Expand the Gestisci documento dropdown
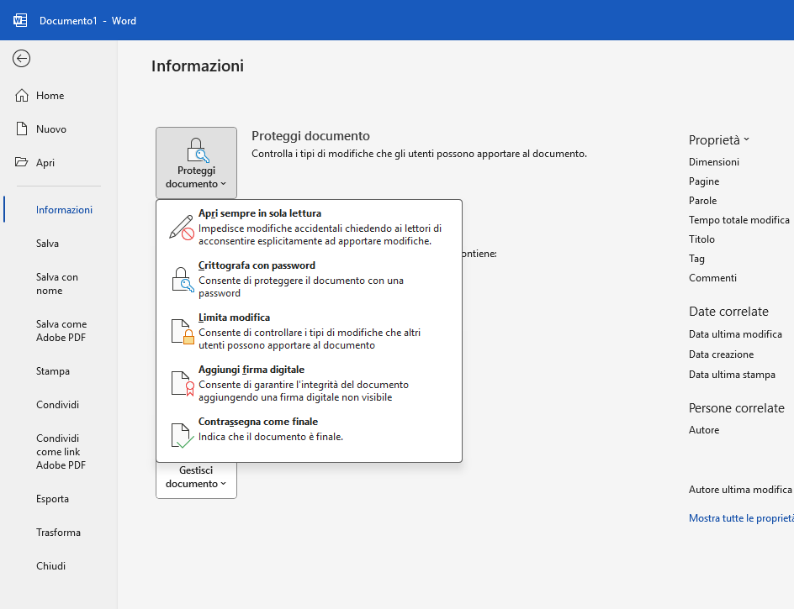The width and height of the screenshot is (794, 609). (x=196, y=477)
